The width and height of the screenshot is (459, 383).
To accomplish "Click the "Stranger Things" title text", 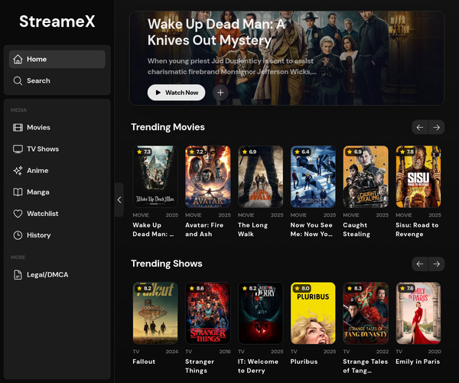I will click(200, 366).
